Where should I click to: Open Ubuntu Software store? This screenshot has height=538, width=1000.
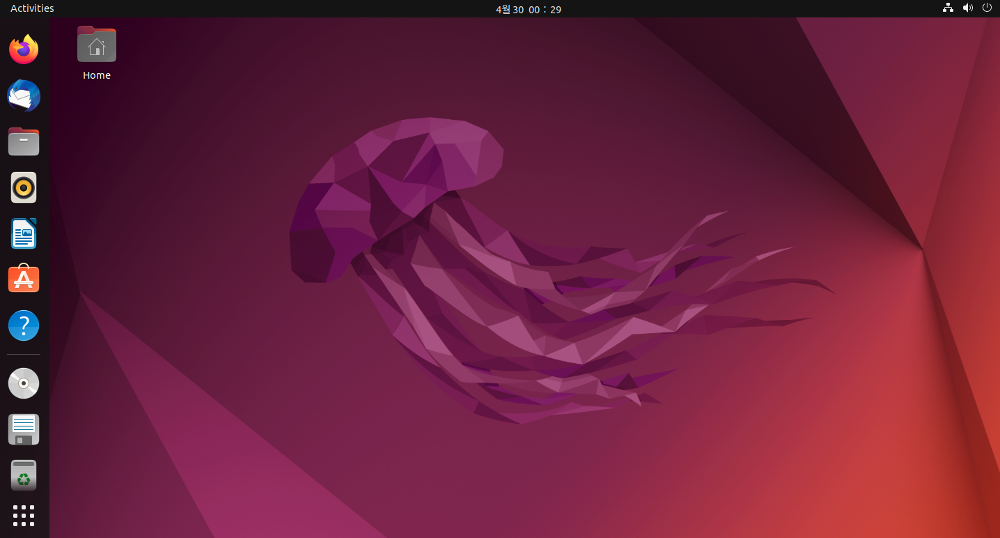24,279
